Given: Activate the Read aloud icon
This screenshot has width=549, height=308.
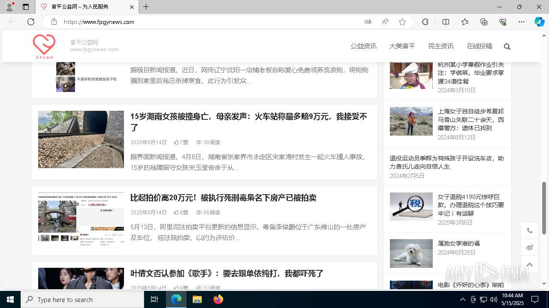Looking at the screenshot, I should (x=385, y=22).
